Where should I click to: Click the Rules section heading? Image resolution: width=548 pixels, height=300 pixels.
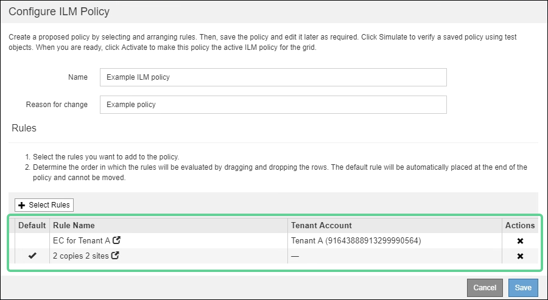[x=24, y=128]
